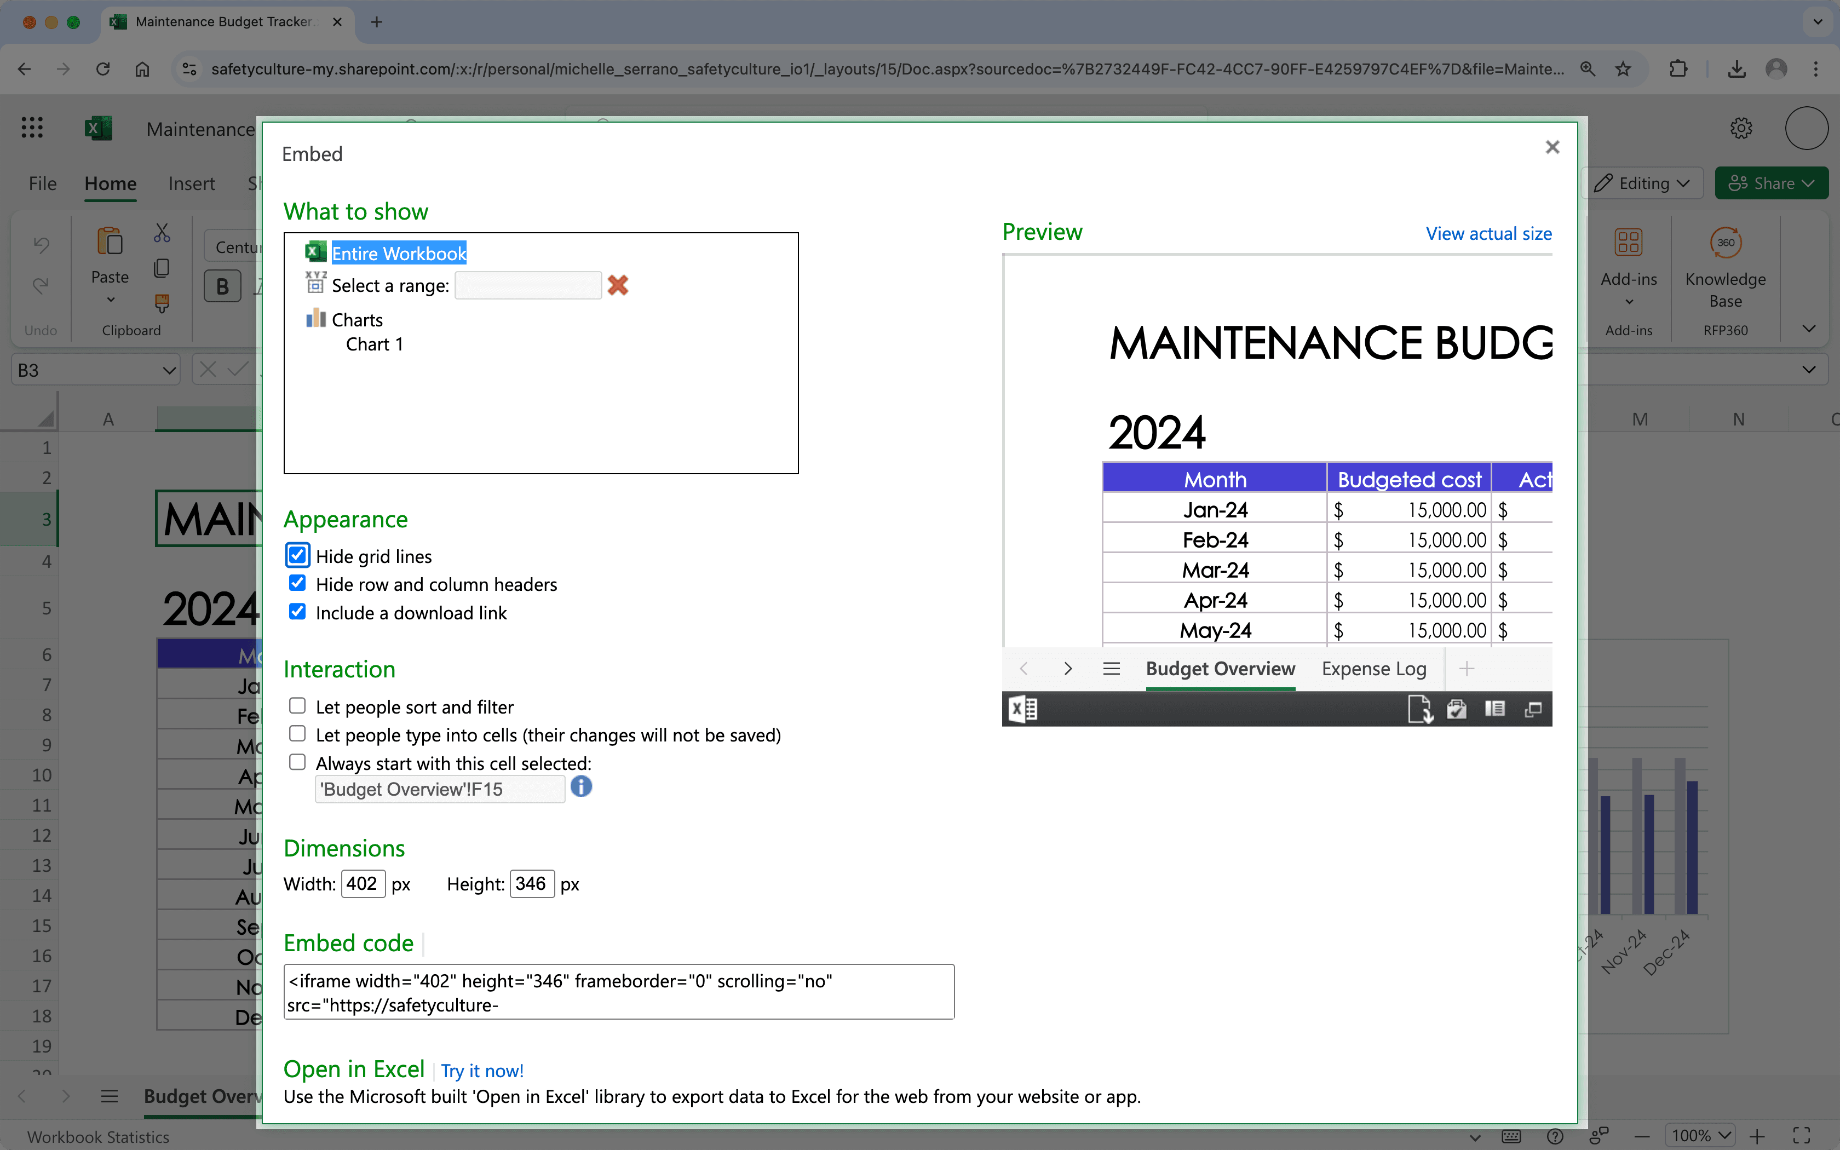Enable Let people sort and filter

296,705
